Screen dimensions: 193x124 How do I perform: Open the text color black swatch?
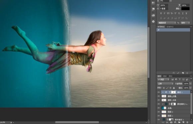(x=185, y=9)
